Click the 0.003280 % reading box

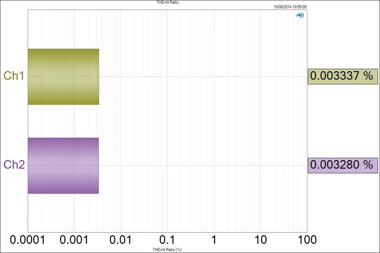coord(343,166)
